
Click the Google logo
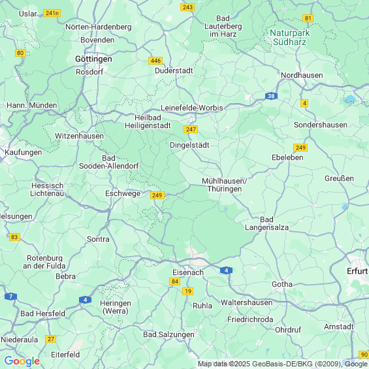click(x=22, y=361)
